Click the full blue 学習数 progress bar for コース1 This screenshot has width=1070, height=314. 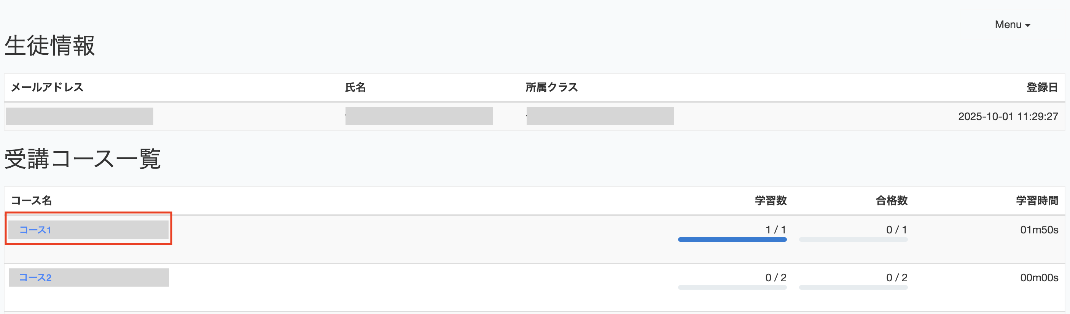[732, 239]
